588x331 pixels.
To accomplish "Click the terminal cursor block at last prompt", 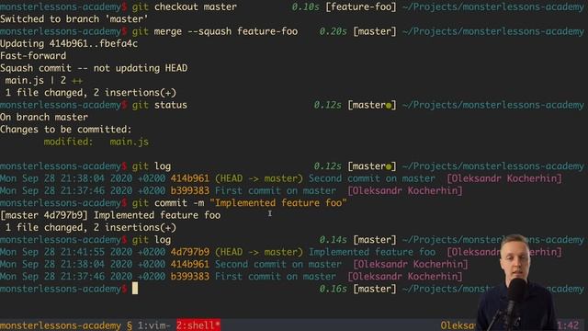I will (x=135, y=289).
